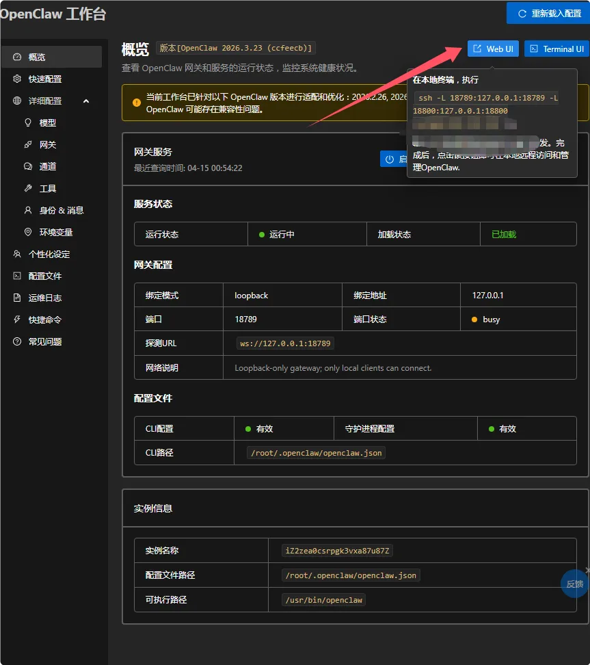Click the 实例信息 section heading
This screenshot has width=590, height=665.
pos(153,508)
